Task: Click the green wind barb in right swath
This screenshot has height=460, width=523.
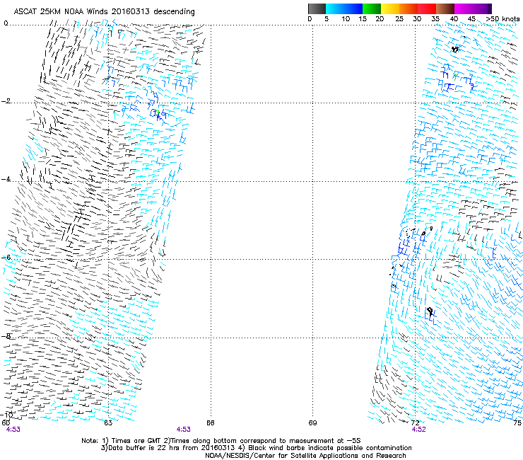Action: coord(455,77)
